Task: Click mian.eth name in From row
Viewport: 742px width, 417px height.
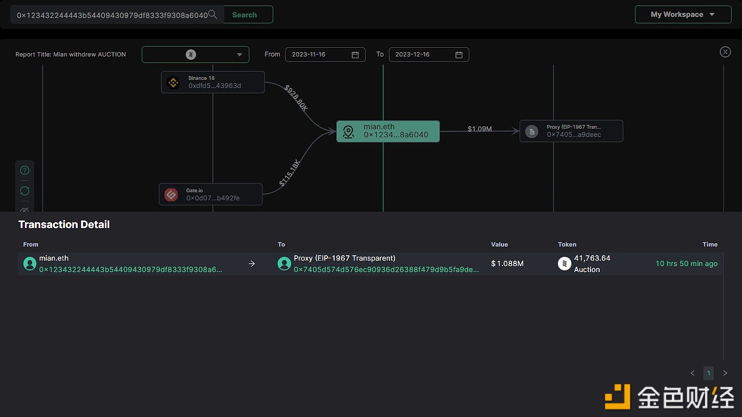Action: pyautogui.click(x=54, y=258)
